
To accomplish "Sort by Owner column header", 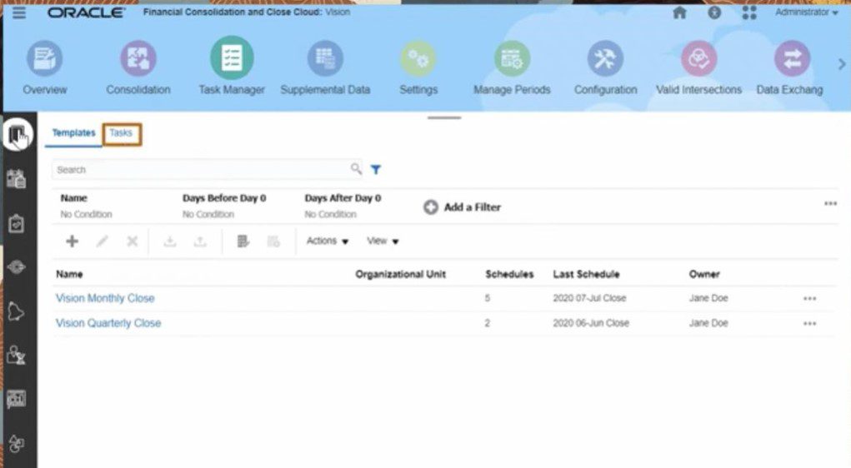I will [x=704, y=275].
